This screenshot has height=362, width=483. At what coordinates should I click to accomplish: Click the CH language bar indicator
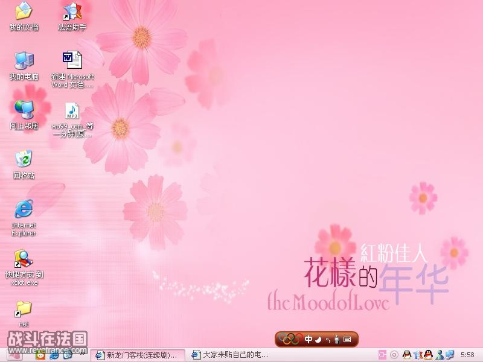pos(382,355)
